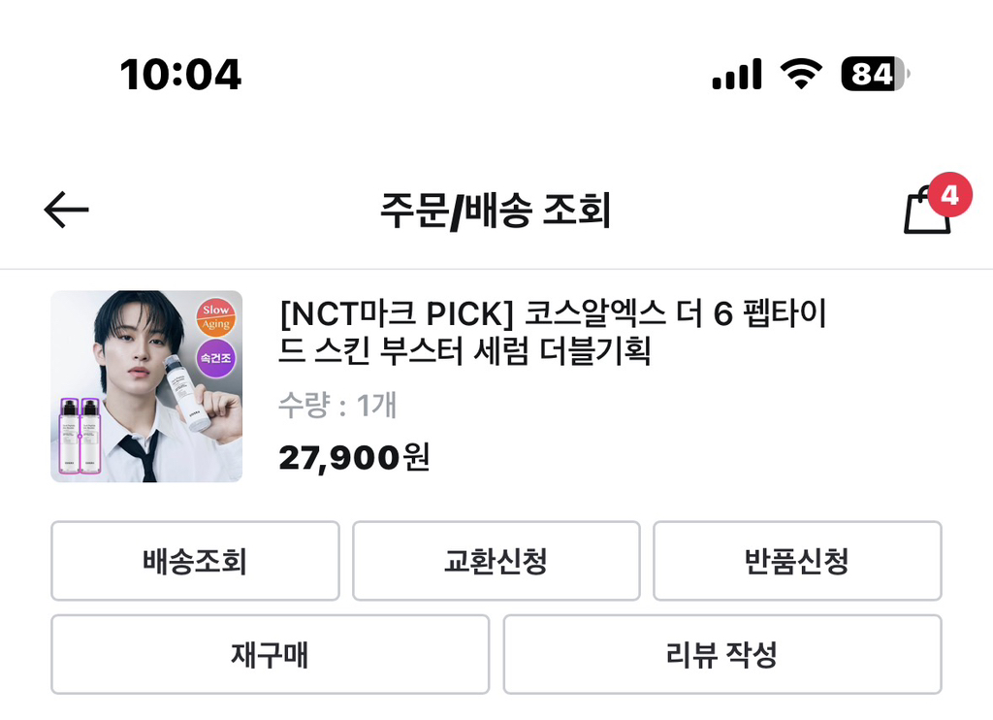993x720 pixels.
Task: Tap the 주문/배송 조회 page title
Action: (496, 210)
